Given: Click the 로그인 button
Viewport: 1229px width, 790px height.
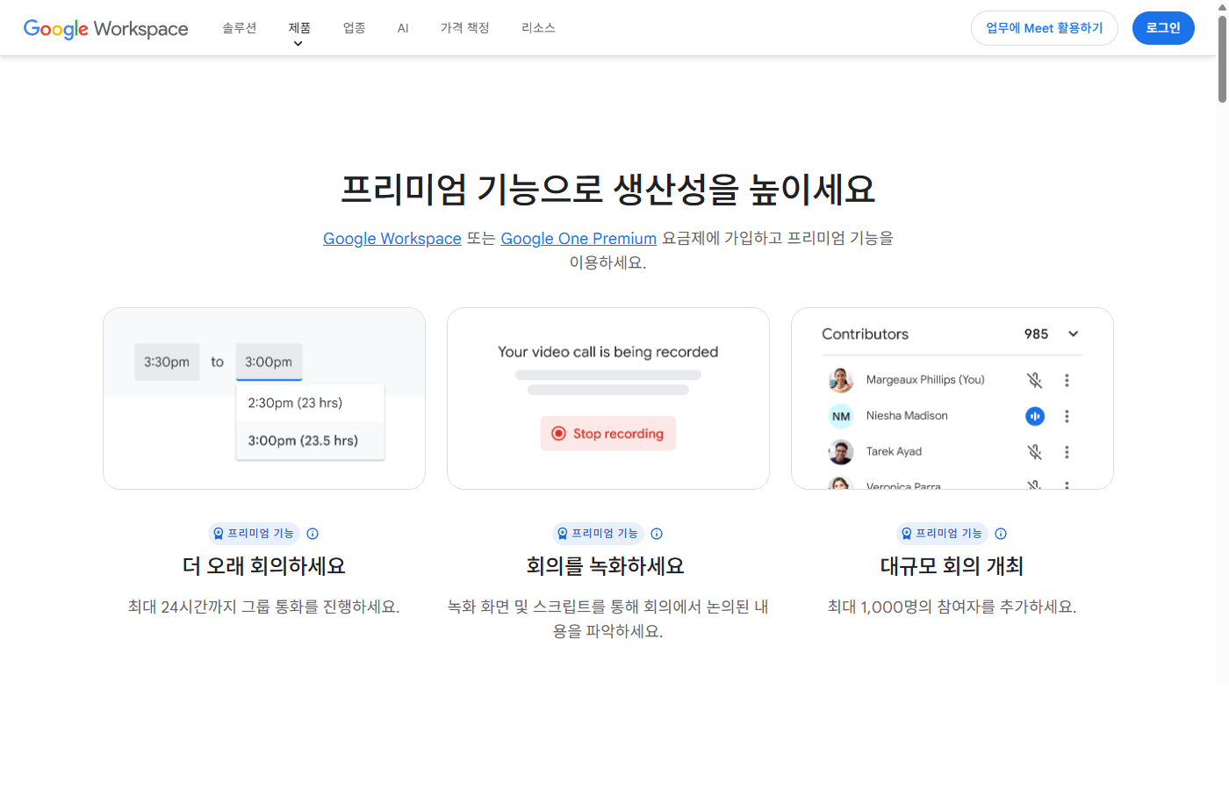Looking at the screenshot, I should (1163, 27).
